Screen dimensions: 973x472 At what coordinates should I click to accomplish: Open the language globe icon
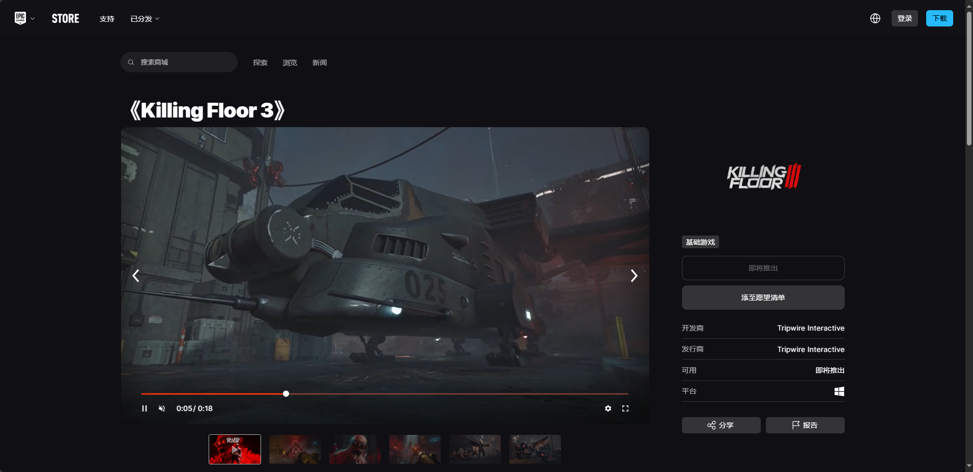click(875, 18)
